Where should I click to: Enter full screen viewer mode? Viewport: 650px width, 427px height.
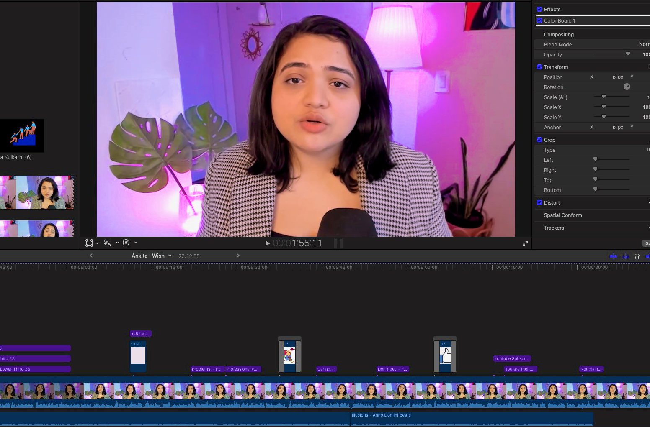point(525,243)
